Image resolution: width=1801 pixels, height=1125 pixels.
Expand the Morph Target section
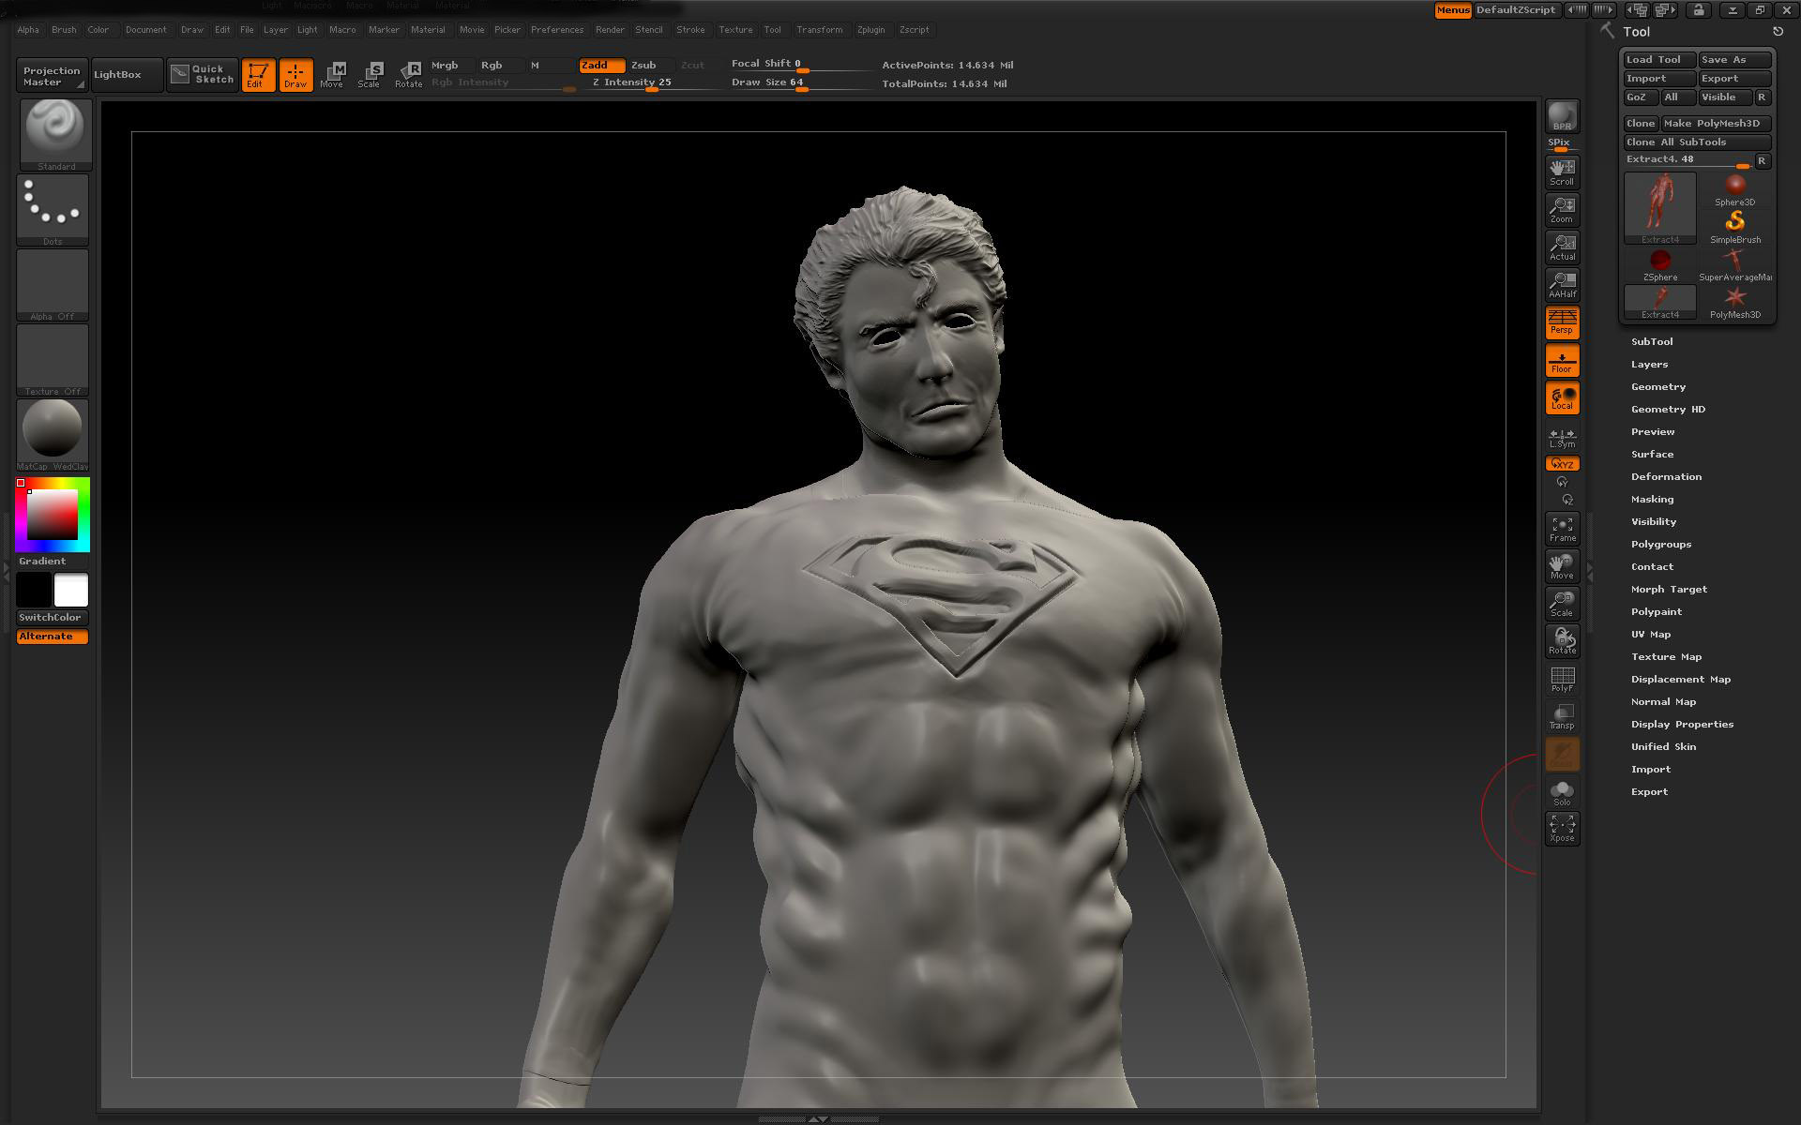click(x=1669, y=590)
